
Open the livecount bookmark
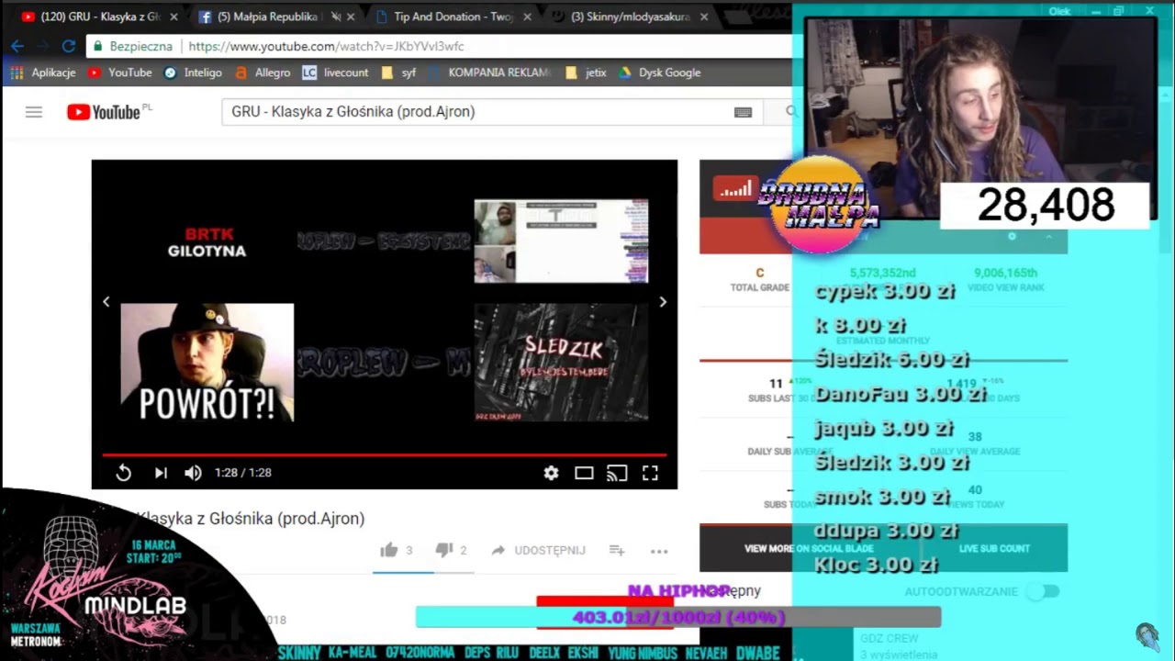click(335, 73)
